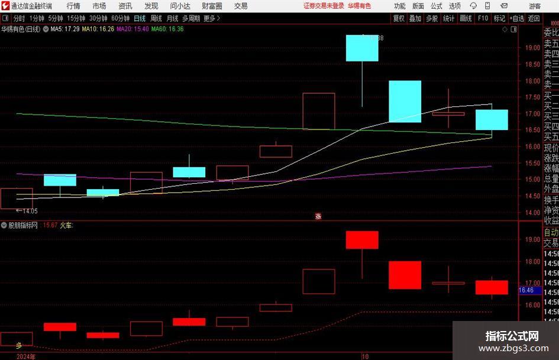559x360 pixels.
Task: Click the 标记 mark button
Action: (499, 18)
